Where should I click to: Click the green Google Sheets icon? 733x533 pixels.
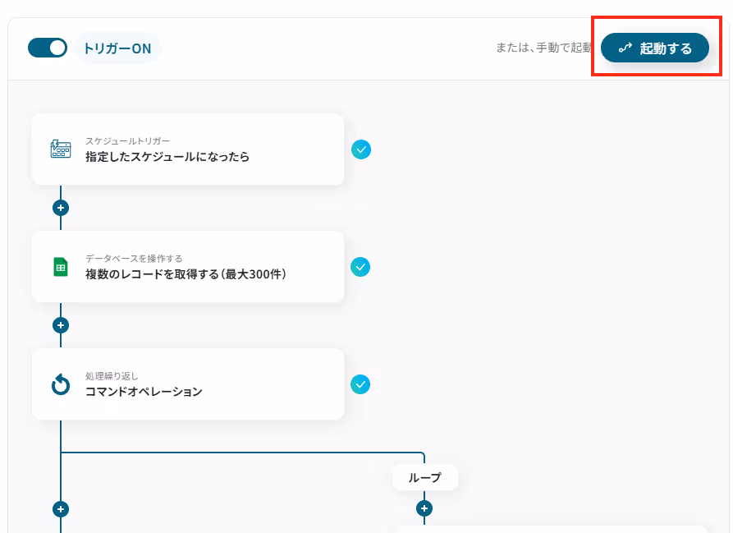pos(60,267)
